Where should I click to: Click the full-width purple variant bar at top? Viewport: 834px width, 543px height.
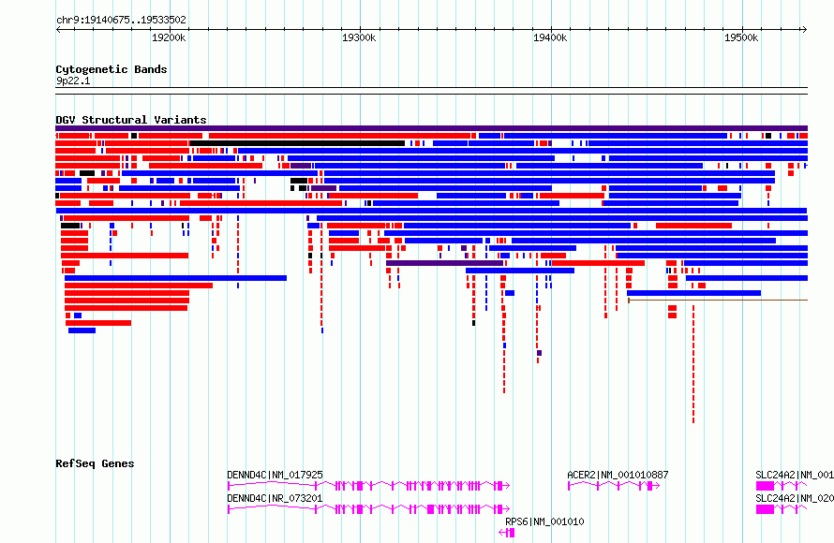coord(431,128)
